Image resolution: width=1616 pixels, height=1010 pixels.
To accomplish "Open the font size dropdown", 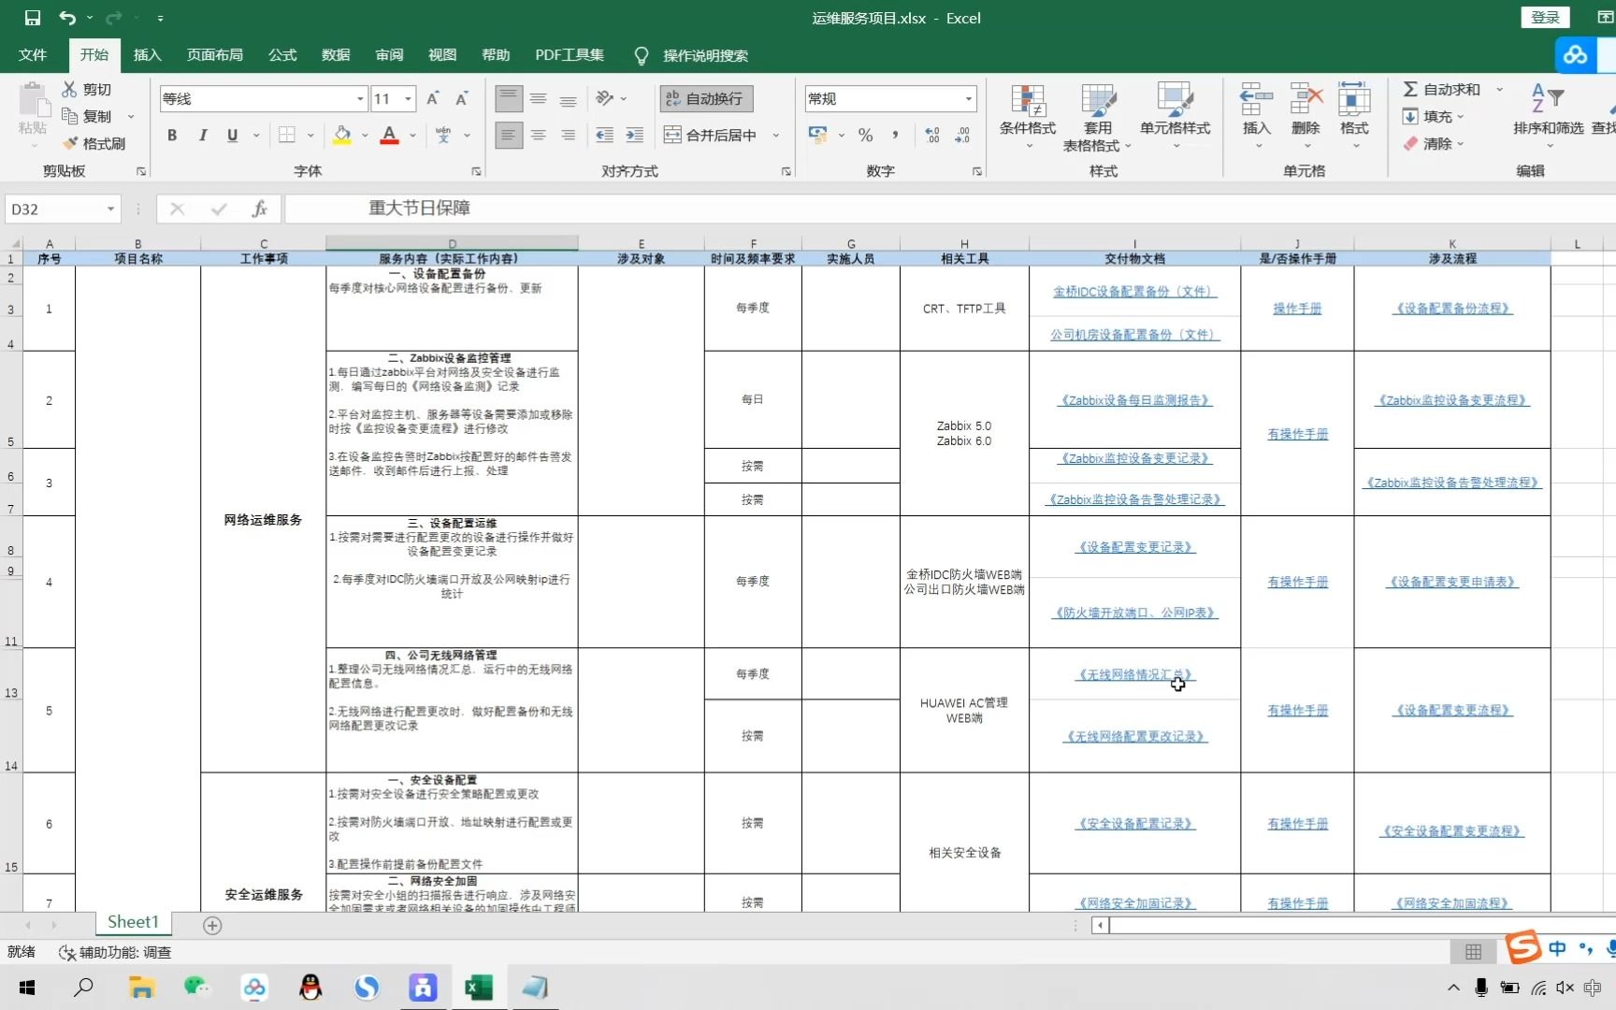I will [x=409, y=98].
